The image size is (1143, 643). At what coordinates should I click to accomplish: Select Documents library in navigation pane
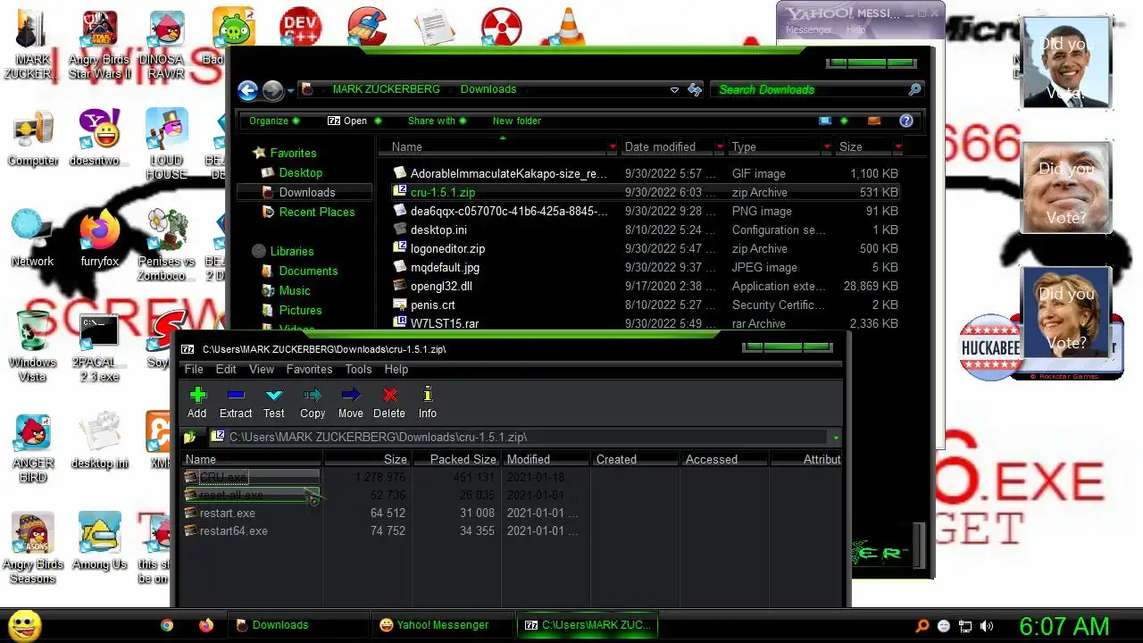pos(308,271)
